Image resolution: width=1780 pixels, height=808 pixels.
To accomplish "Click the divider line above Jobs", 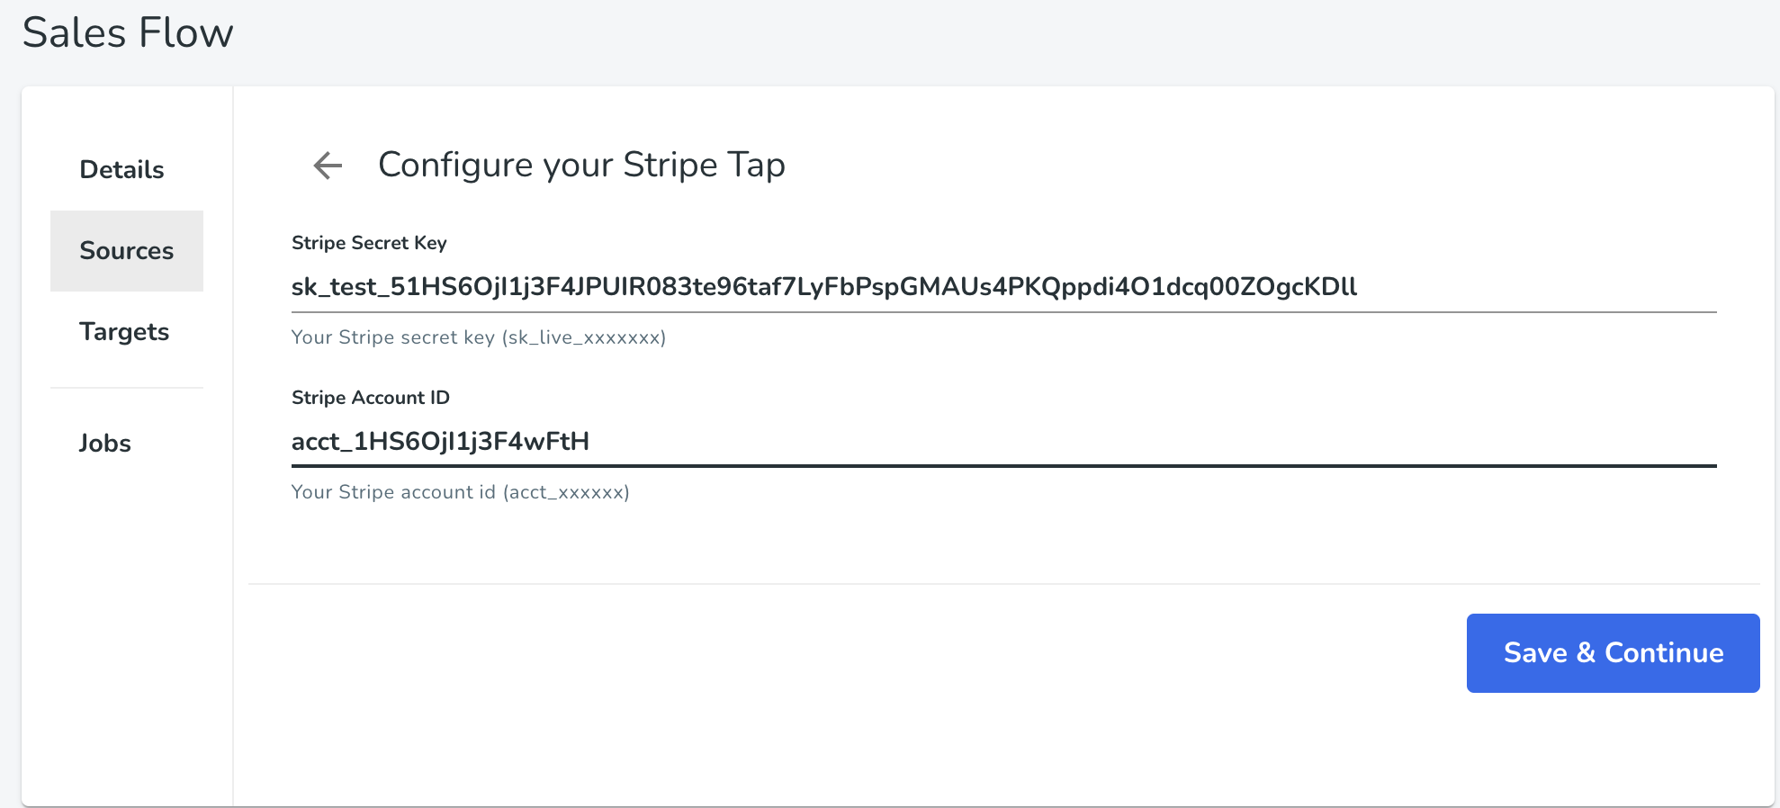I will point(127,388).
